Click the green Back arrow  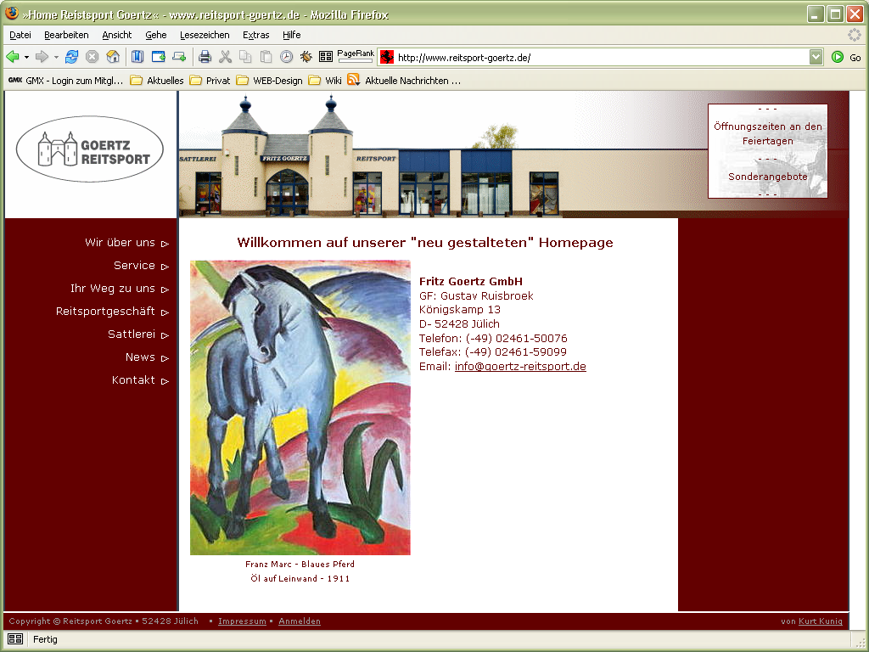12,57
